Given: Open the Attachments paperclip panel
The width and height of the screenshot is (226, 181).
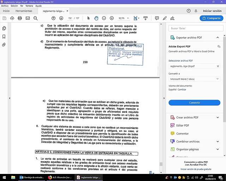Looking at the screenshot, I should click(x=4, y=45).
